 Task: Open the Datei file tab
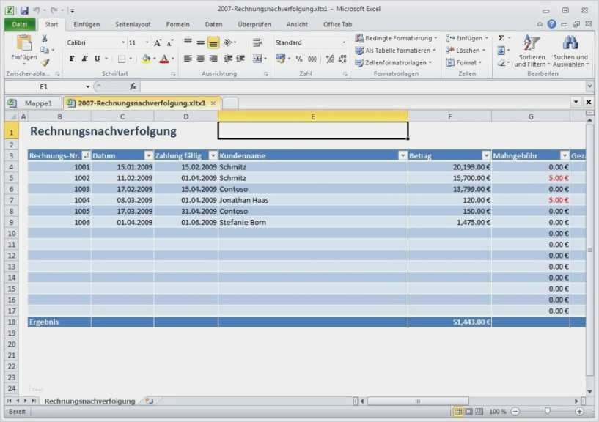pos(20,24)
